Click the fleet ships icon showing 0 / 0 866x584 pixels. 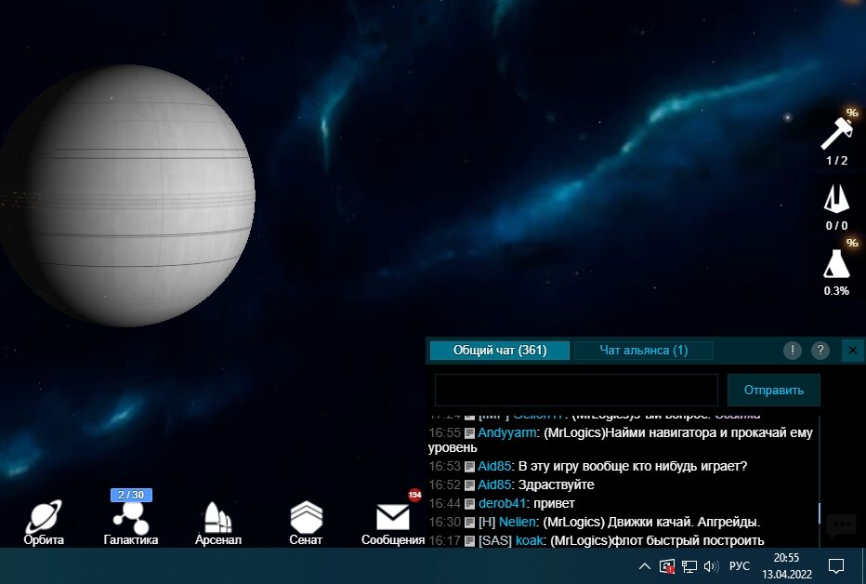click(836, 199)
